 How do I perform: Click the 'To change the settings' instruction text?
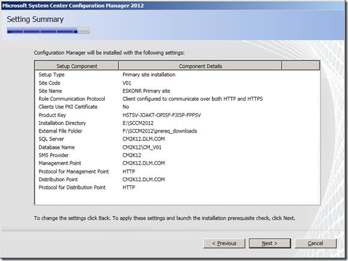164,218
